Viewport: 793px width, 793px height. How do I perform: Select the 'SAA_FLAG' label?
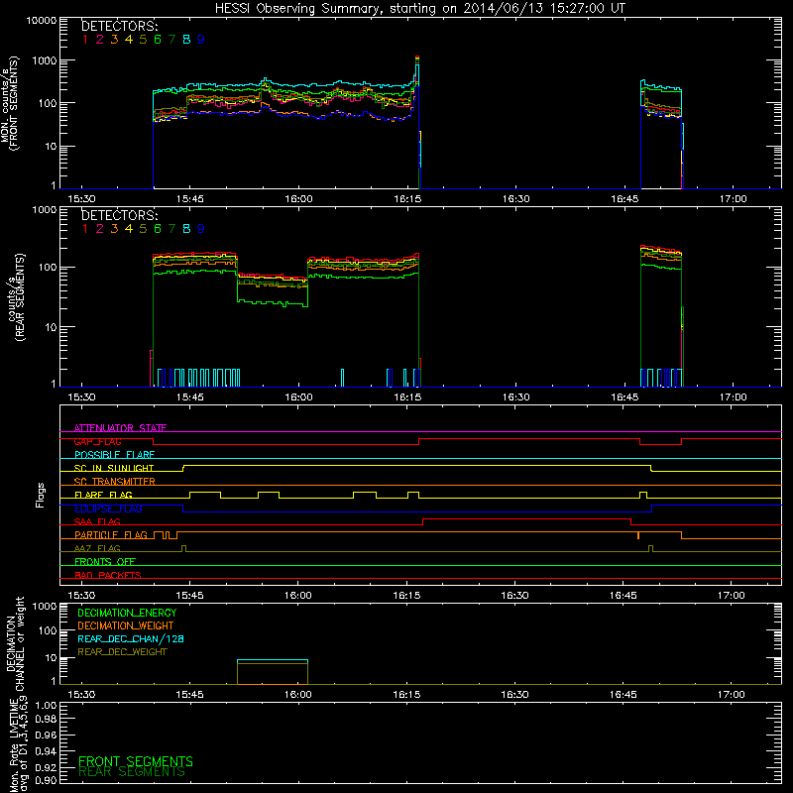(x=97, y=521)
